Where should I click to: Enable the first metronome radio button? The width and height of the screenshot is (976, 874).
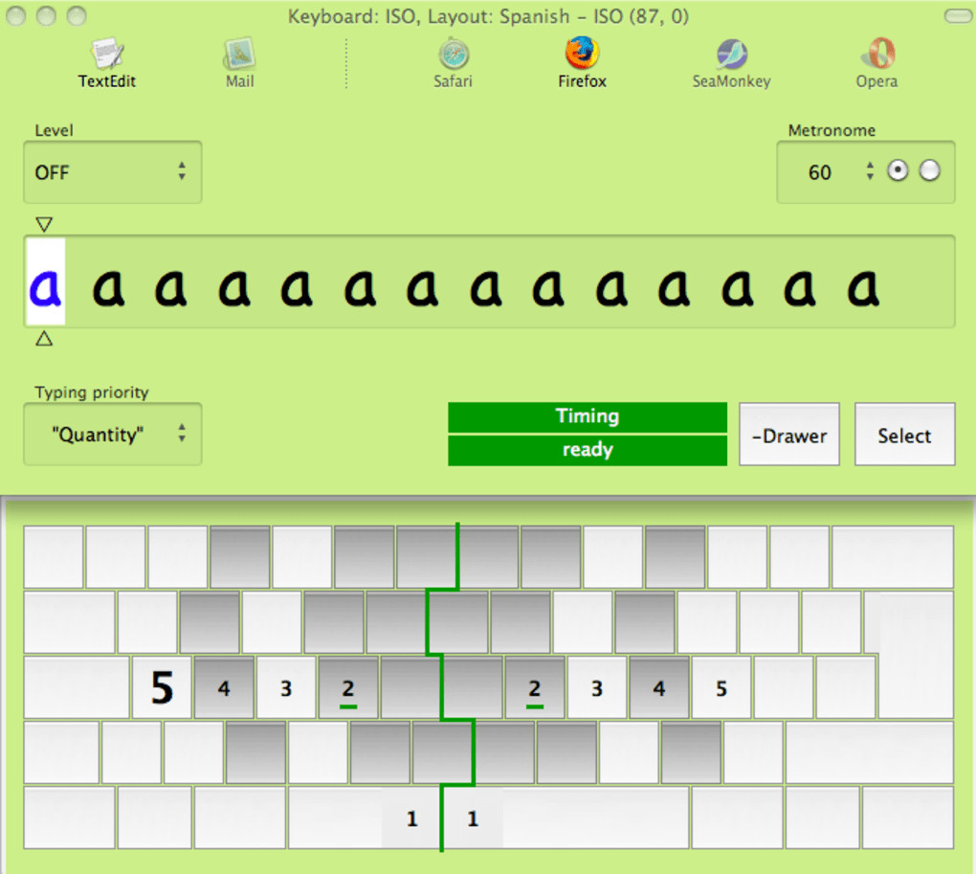click(x=898, y=170)
